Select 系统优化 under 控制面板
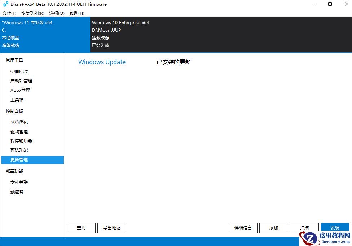Image resolution: width=352 pixels, height=246 pixels. click(x=19, y=122)
